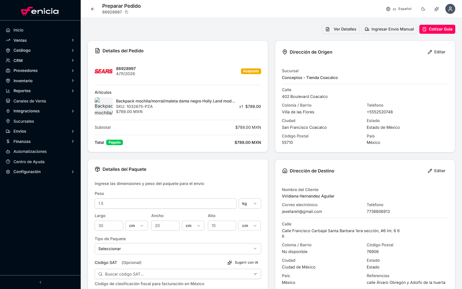462x289 pixels.
Task: Open the Español language selector
Action: pos(399,9)
